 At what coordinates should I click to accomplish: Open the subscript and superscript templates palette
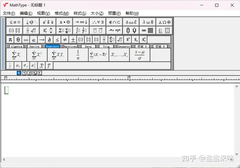pyautogui.click(x=48, y=30)
